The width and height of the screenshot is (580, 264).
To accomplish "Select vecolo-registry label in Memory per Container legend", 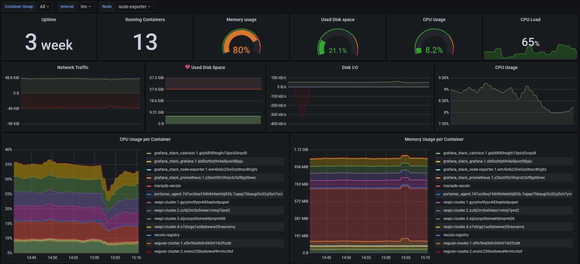I will coord(456,235).
